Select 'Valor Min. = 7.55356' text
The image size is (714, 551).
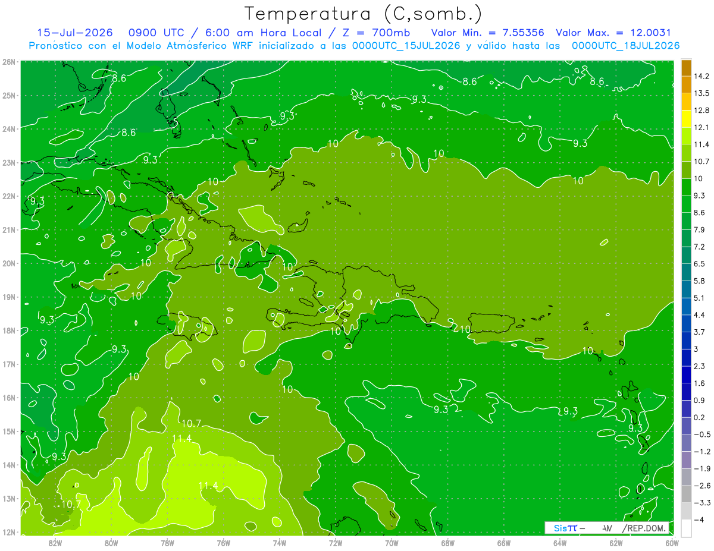click(487, 33)
